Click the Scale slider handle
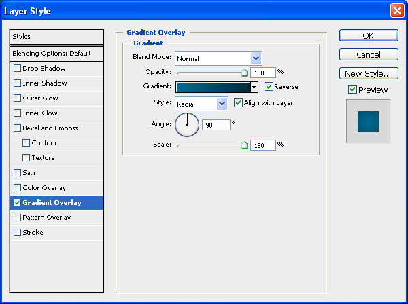Screen dimensions: 408x304 click(244, 145)
